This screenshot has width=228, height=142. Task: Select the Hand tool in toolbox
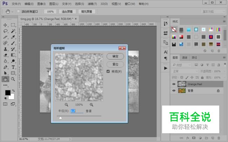[5, 79]
